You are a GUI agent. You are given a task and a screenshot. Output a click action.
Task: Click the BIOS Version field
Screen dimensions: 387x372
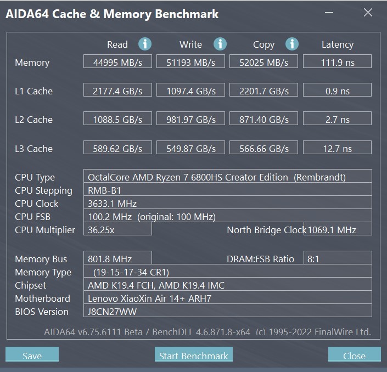point(228,312)
